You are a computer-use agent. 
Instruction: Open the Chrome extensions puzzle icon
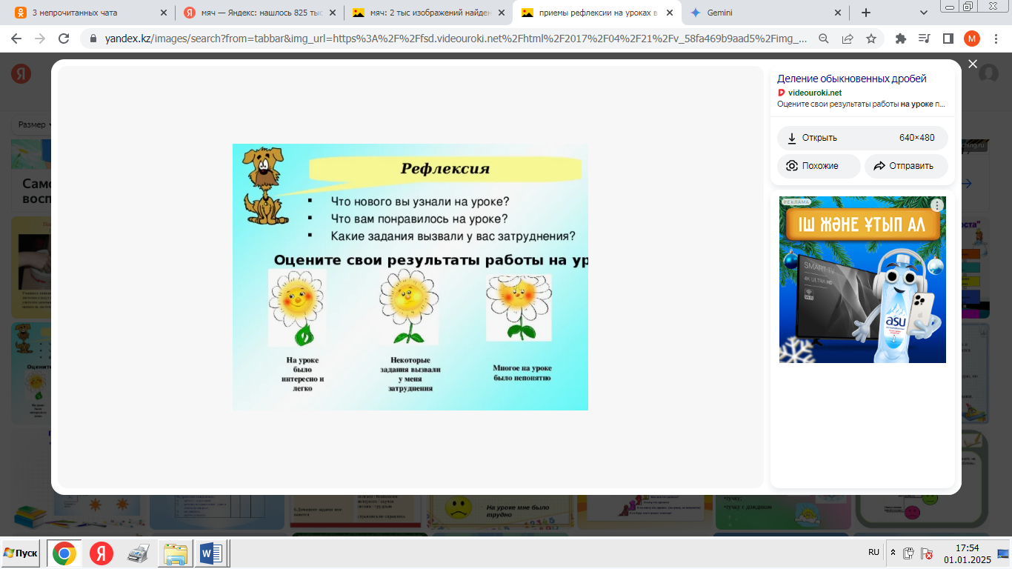(x=901, y=39)
